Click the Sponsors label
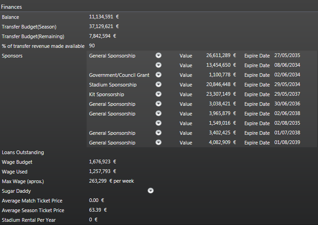Image resolution: width=318 pixels, height=225 pixels. (12, 56)
